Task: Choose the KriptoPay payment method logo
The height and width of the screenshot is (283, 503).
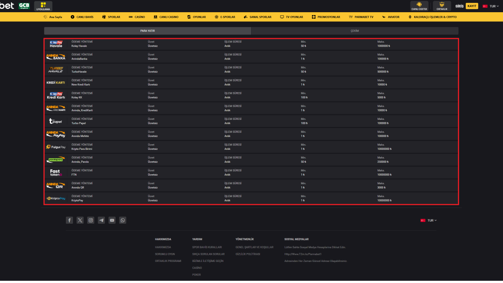Action: tap(56, 199)
